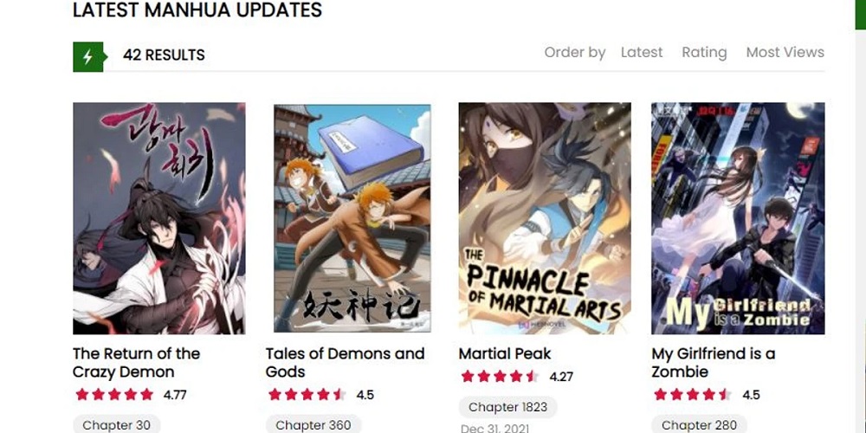Open Chapter 280 of My Girlfriend is a Zombie

click(x=699, y=424)
